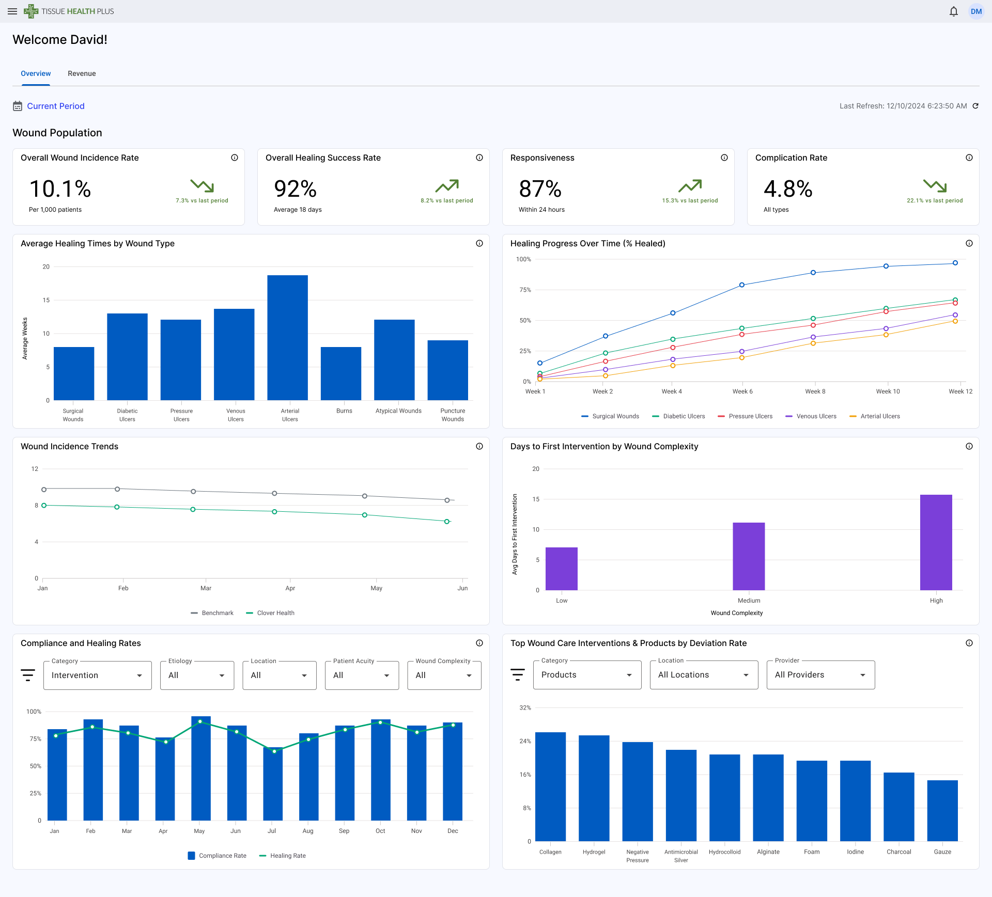
Task: Click the DM user avatar
Action: 976,11
